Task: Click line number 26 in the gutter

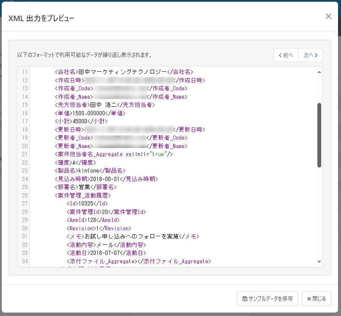Action: click(x=25, y=195)
